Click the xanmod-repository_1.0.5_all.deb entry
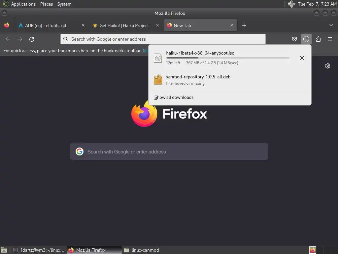This screenshot has width=338, height=254. pos(230,80)
